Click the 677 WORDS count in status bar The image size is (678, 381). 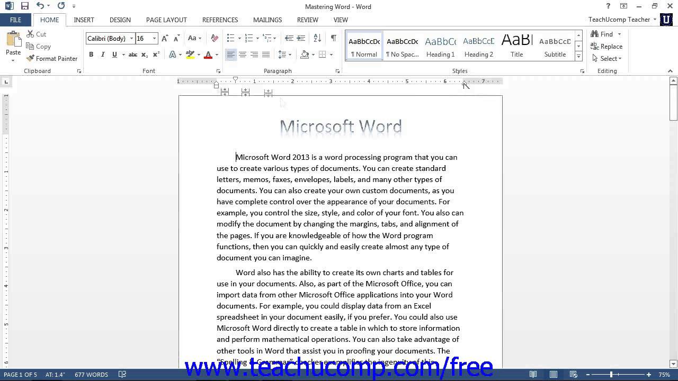tap(91, 375)
